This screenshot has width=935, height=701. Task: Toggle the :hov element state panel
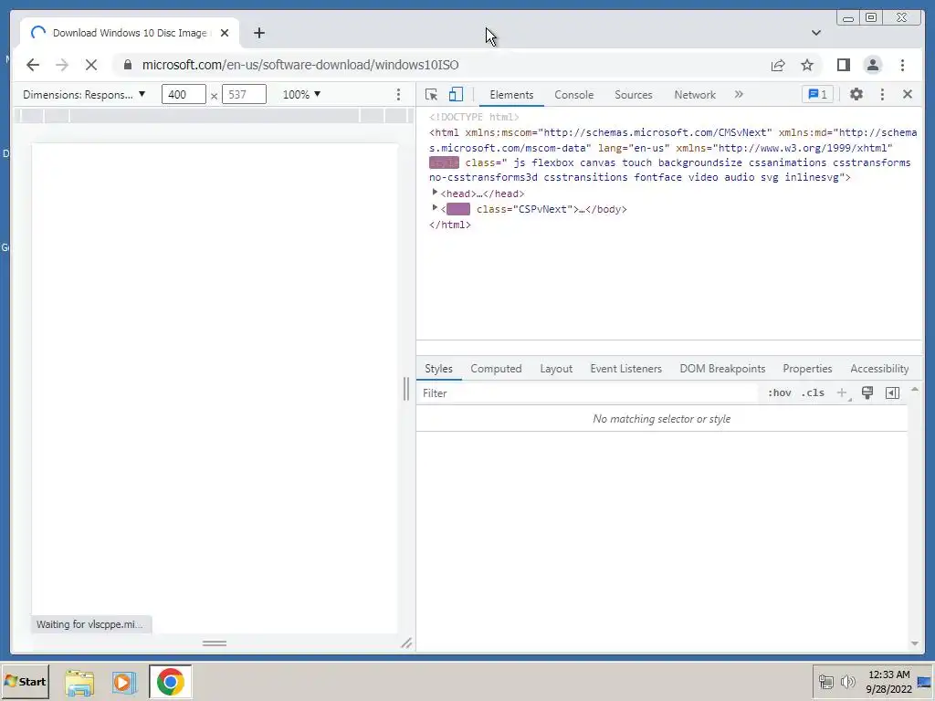click(780, 392)
